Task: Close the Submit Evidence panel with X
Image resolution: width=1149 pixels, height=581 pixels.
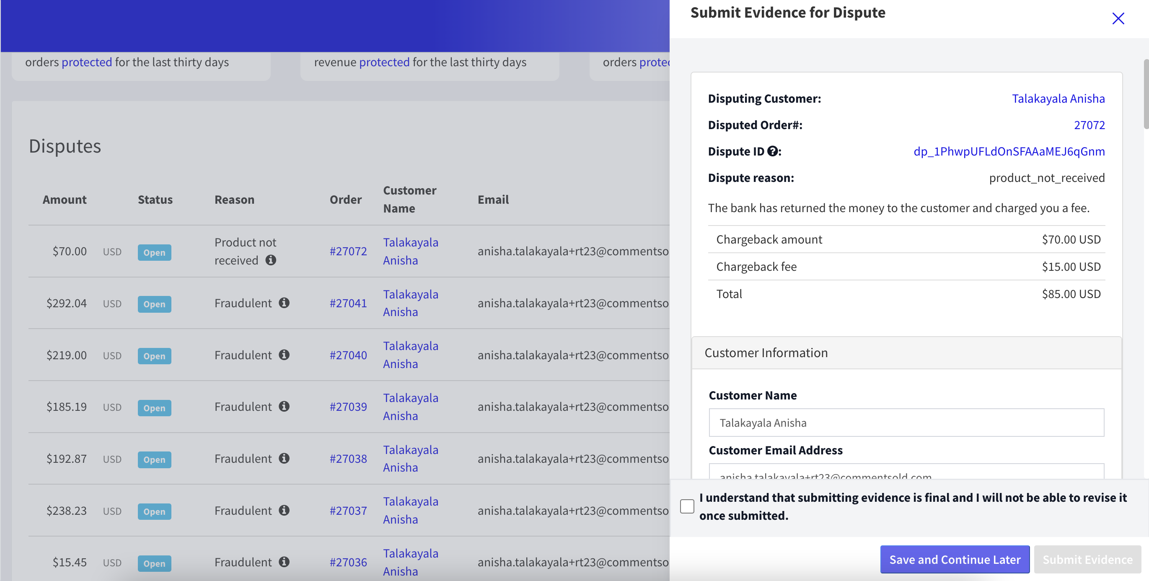Action: click(1118, 18)
